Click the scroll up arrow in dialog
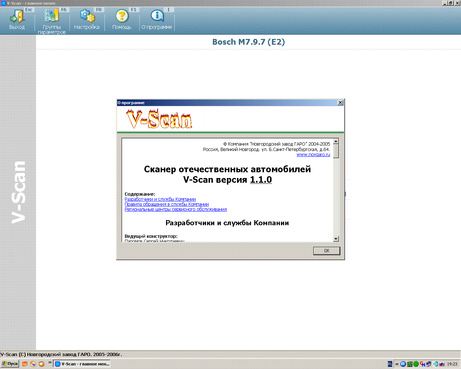 (x=336, y=142)
